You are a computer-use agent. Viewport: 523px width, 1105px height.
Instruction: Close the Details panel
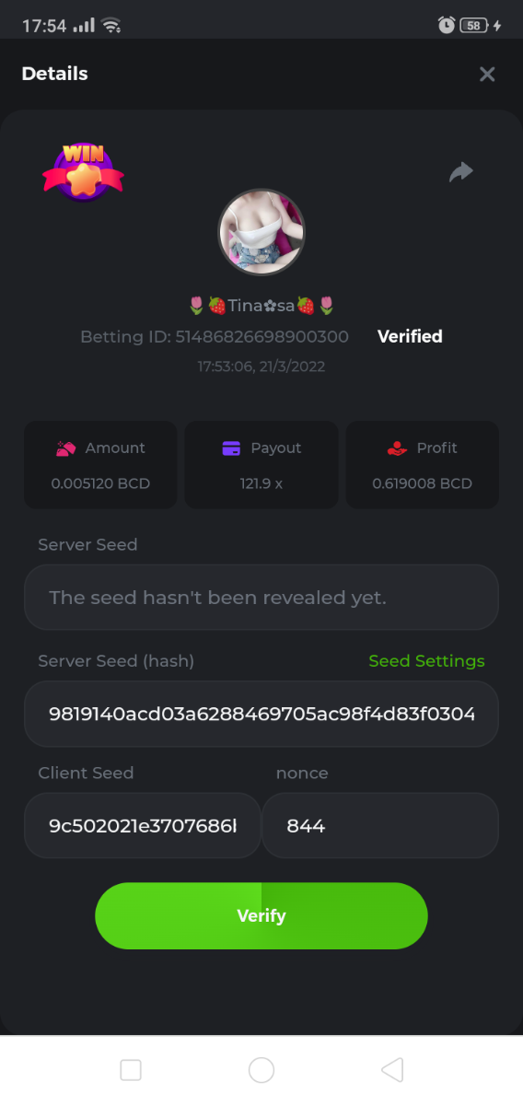pos(487,75)
